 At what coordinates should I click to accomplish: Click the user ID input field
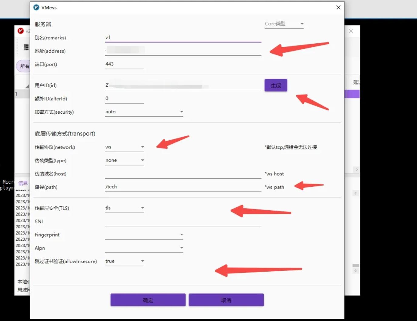coord(183,85)
